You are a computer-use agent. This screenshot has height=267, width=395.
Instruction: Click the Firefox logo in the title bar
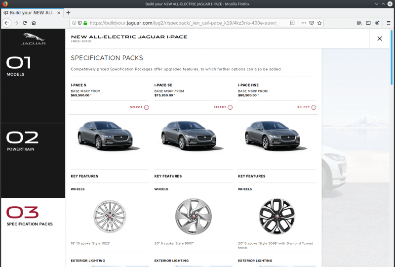click(5, 4)
